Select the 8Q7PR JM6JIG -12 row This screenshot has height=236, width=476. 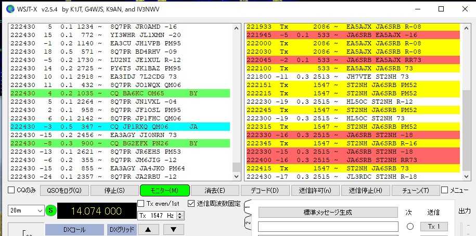tap(120, 159)
